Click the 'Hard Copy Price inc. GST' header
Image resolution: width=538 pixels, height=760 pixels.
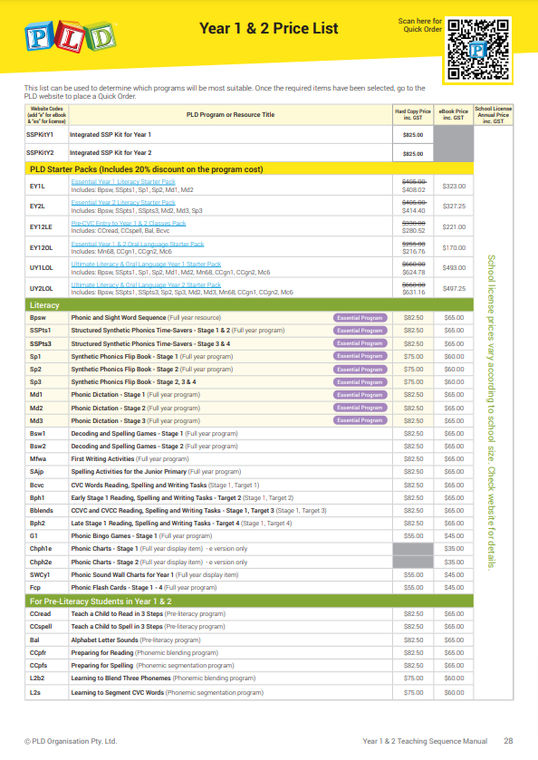coord(413,114)
